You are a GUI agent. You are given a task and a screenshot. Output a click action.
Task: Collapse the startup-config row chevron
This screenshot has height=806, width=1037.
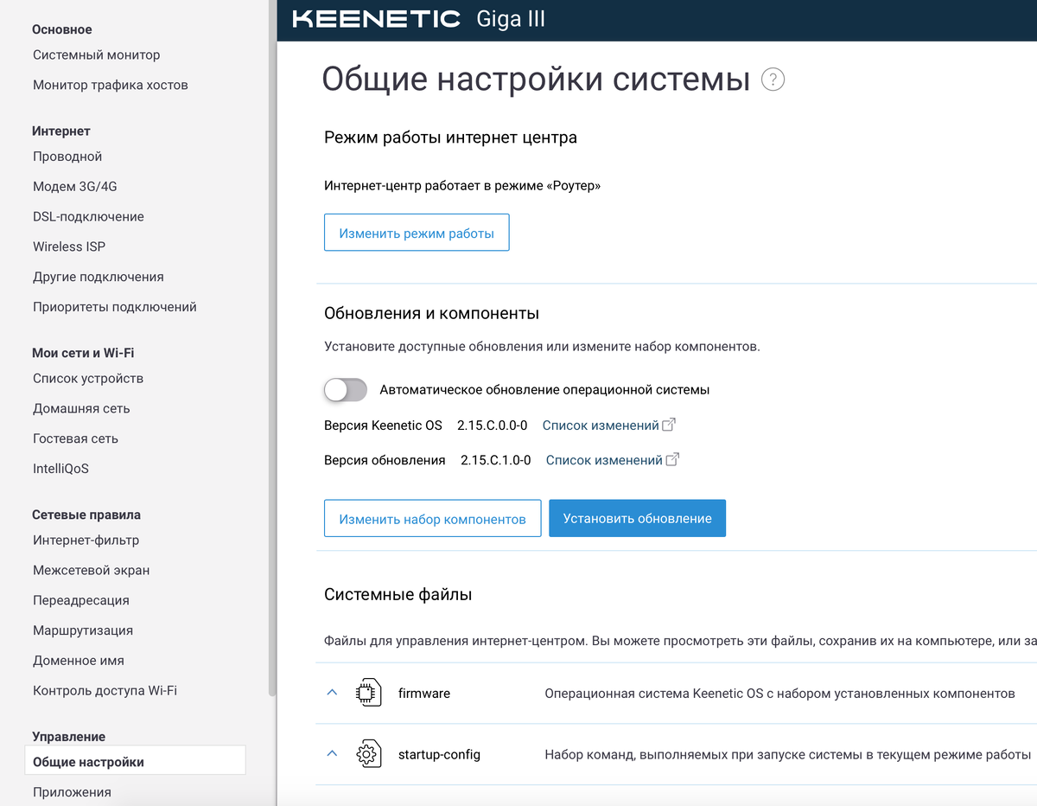(332, 753)
